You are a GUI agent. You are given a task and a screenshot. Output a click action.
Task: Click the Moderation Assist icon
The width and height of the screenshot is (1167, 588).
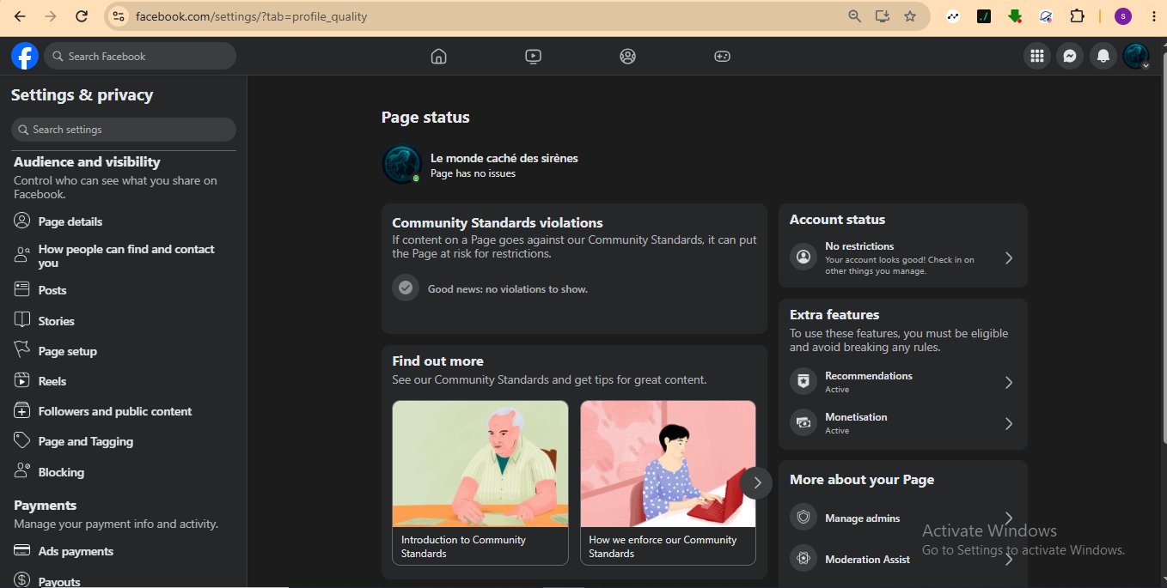[x=803, y=559]
